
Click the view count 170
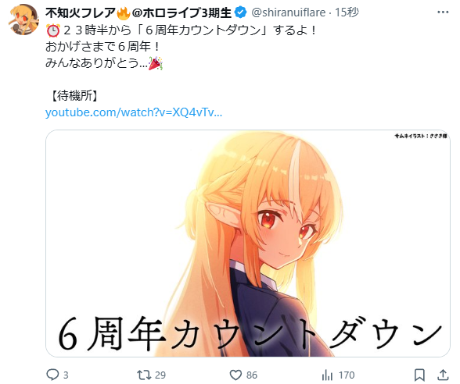347,375
